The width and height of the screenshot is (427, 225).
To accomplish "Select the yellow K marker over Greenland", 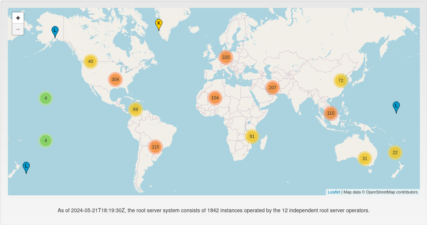I will [159, 24].
